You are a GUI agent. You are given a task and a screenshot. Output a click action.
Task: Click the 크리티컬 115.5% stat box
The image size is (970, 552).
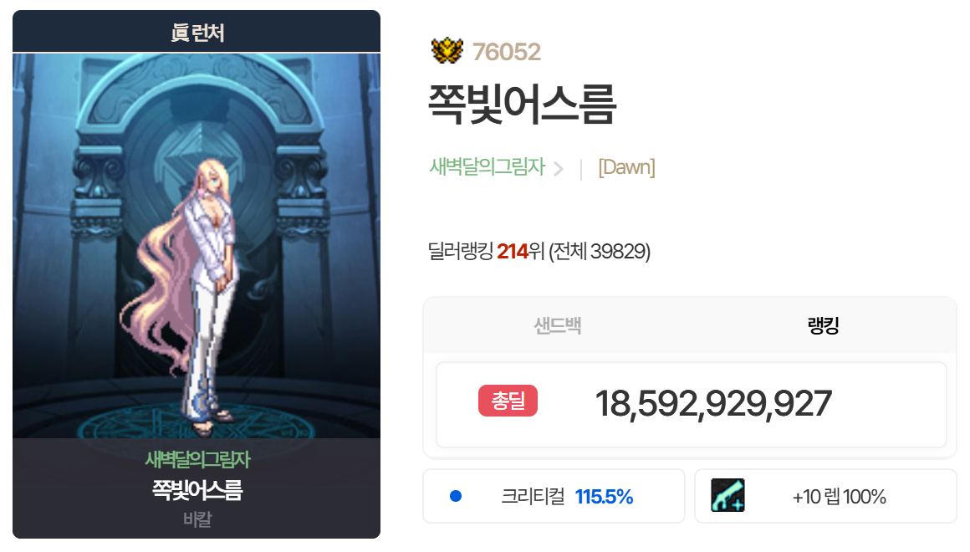coord(554,496)
